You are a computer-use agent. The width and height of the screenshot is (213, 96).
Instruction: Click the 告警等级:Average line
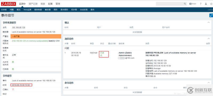tap(153, 68)
